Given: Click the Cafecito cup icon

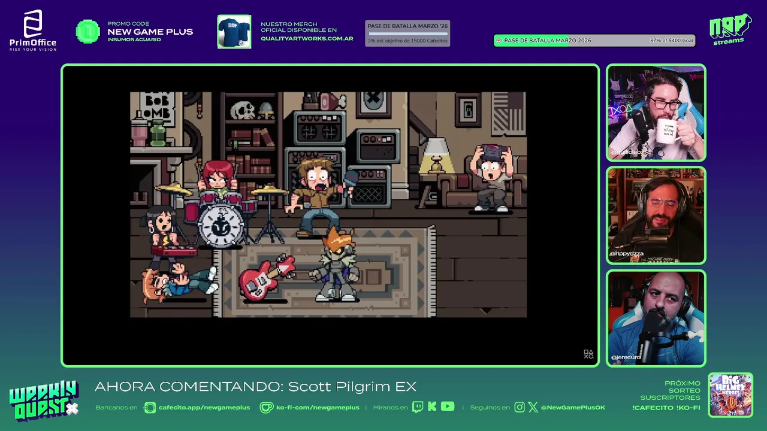Looking at the screenshot, I should click(x=150, y=408).
